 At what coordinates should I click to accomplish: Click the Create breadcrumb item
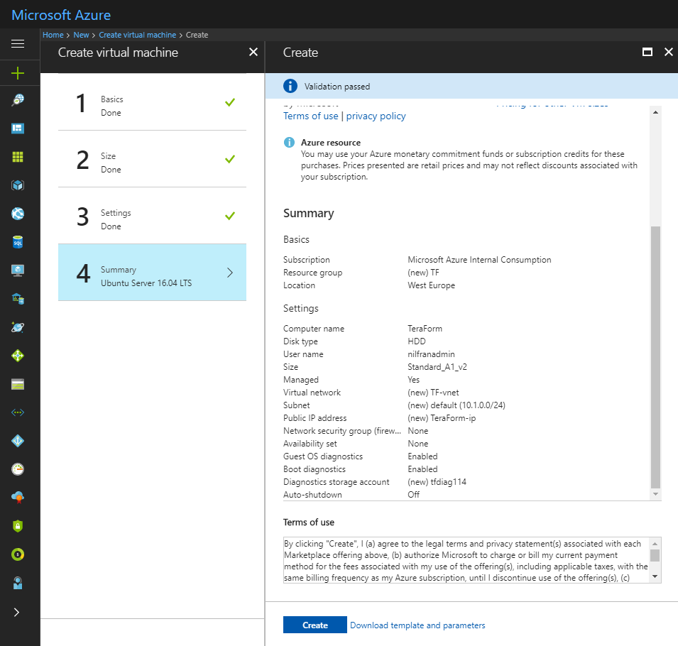[x=197, y=35]
